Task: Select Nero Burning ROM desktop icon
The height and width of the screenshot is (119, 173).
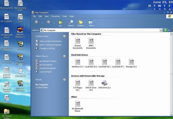Action: 20,6
